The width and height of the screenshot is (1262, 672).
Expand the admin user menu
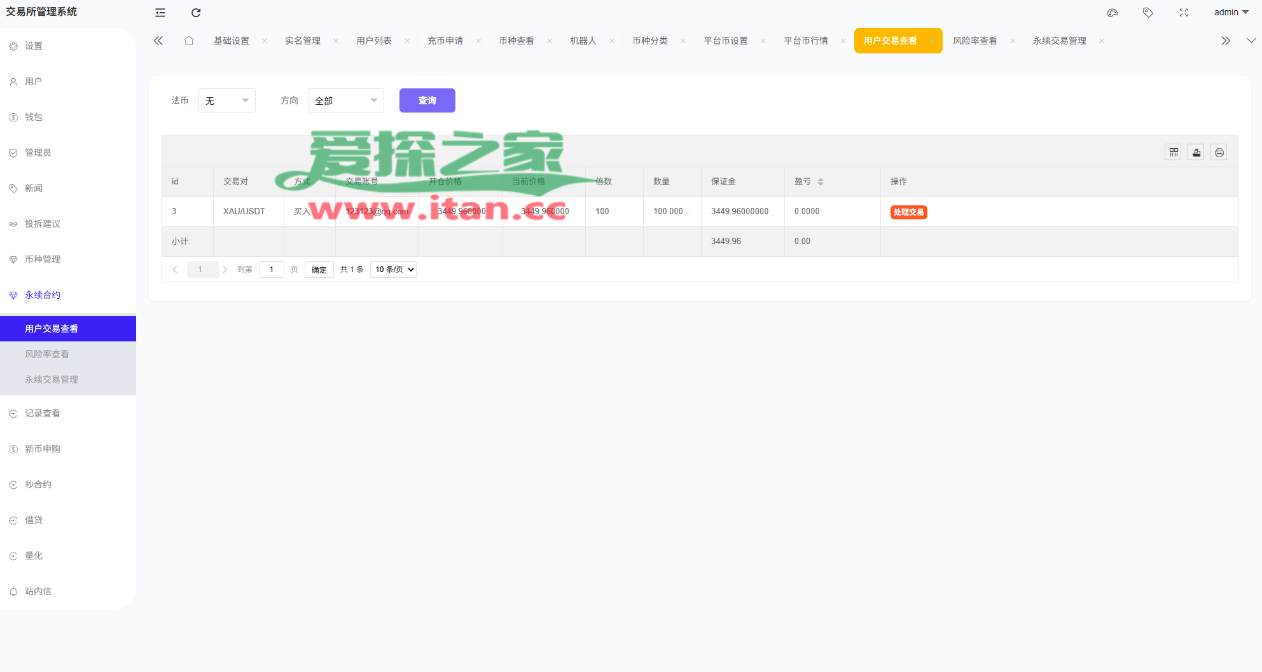1231,13
